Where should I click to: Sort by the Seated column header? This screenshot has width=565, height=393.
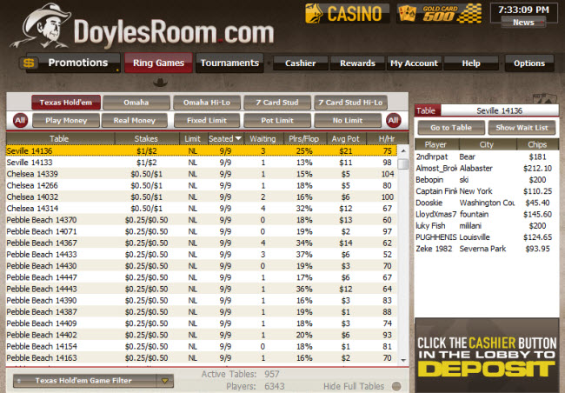tap(225, 138)
